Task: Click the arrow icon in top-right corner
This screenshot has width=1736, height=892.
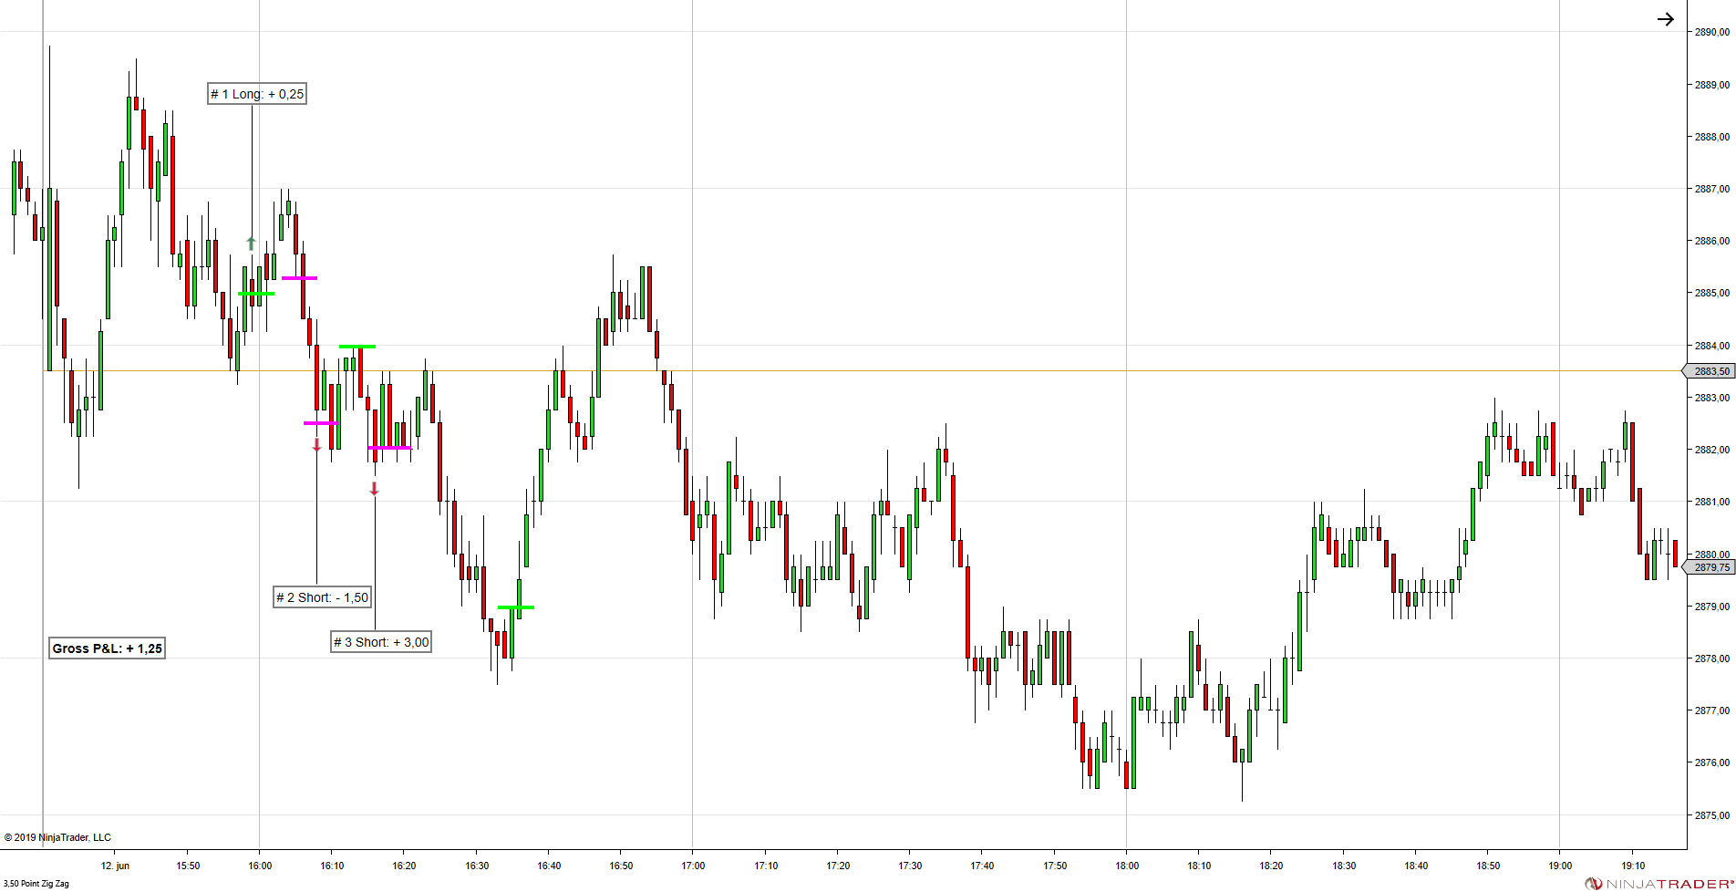Action: coord(1665,19)
